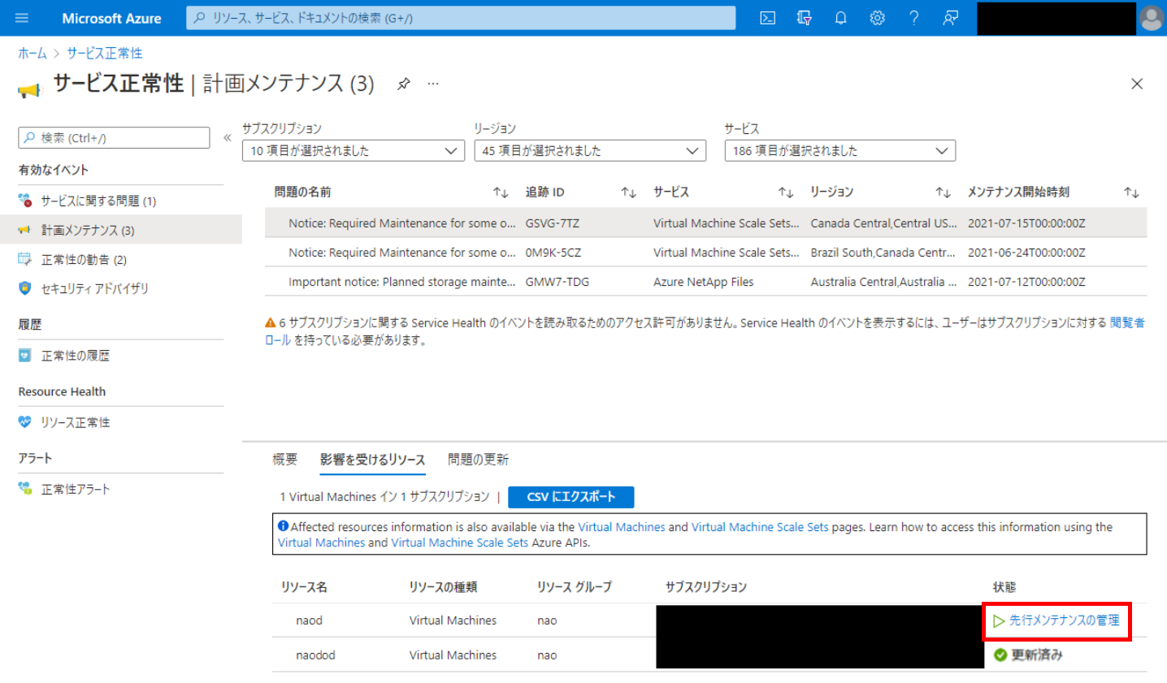Click the naodod resource name
1167x683 pixels.
pos(315,655)
